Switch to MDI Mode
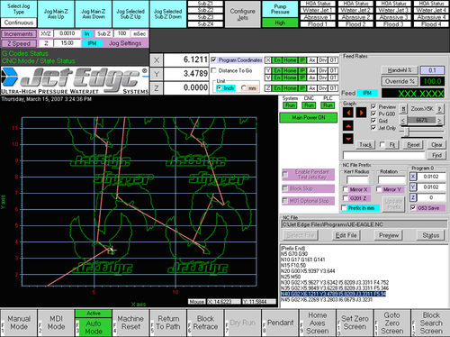 point(56,323)
